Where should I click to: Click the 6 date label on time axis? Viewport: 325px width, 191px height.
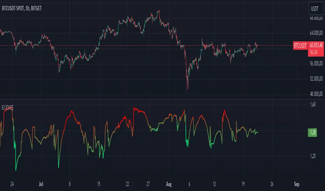tap(189, 184)
